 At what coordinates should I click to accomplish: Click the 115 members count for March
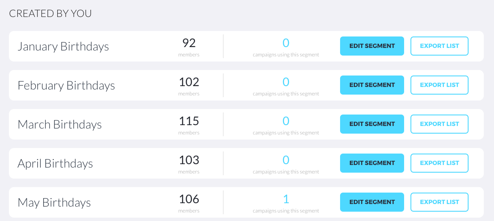(x=189, y=121)
